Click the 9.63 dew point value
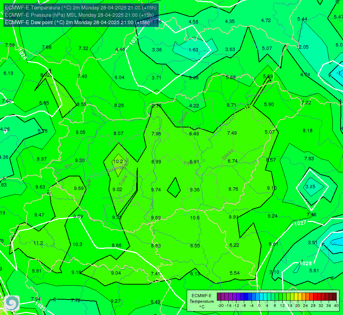The height and width of the screenshot is (315, 343). click(40, 187)
